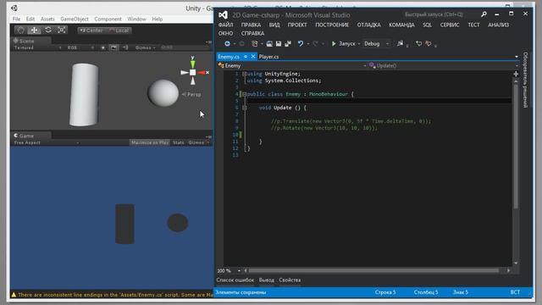Click the orange arrow icon in VS toolbar

point(429,43)
